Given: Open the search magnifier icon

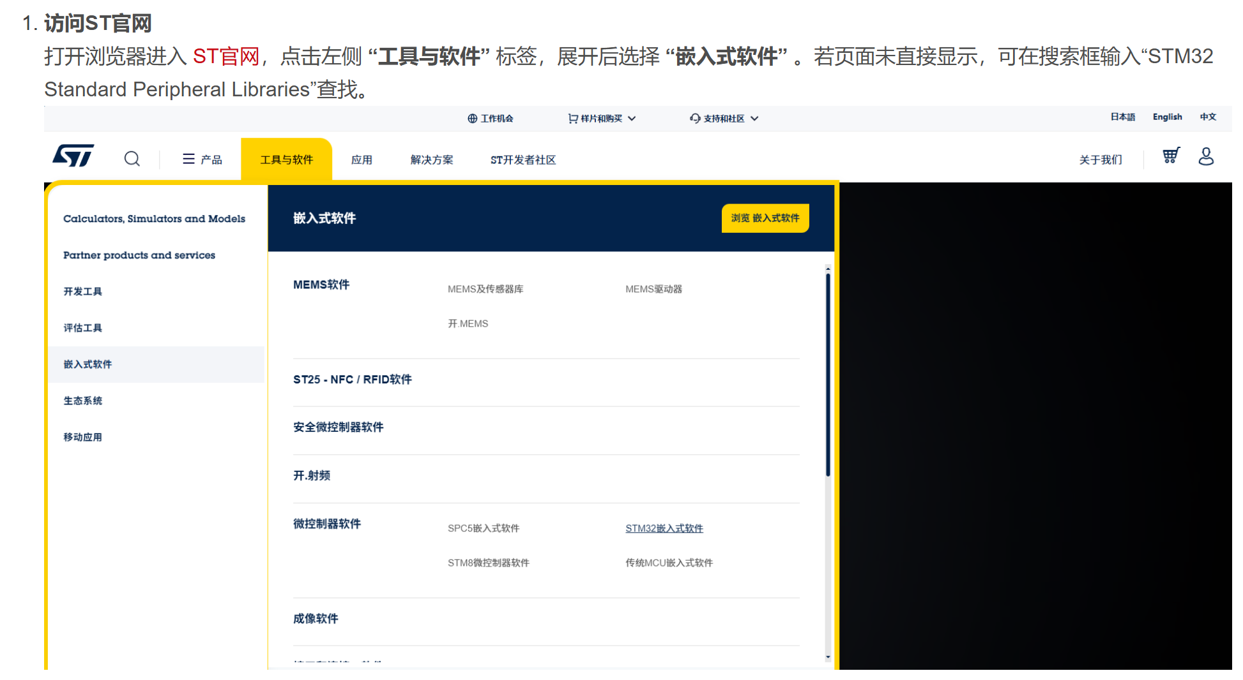Looking at the screenshot, I should coord(132,159).
